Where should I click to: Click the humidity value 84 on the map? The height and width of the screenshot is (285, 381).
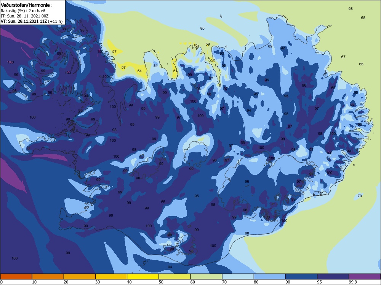tap(155, 66)
